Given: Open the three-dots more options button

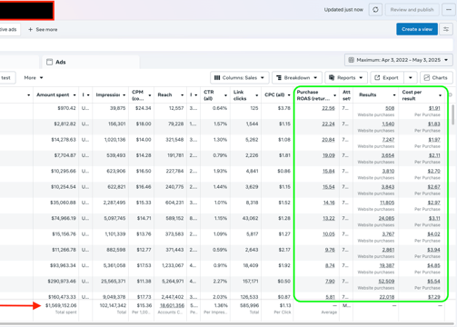Looking at the screenshot, I should [x=449, y=10].
